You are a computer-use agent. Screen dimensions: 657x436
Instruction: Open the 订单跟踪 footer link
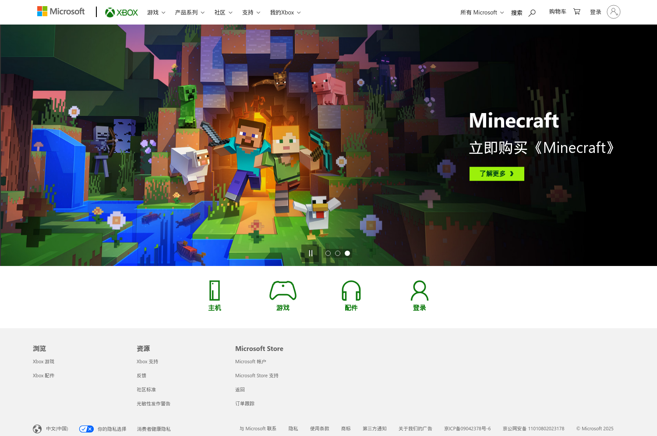245,404
